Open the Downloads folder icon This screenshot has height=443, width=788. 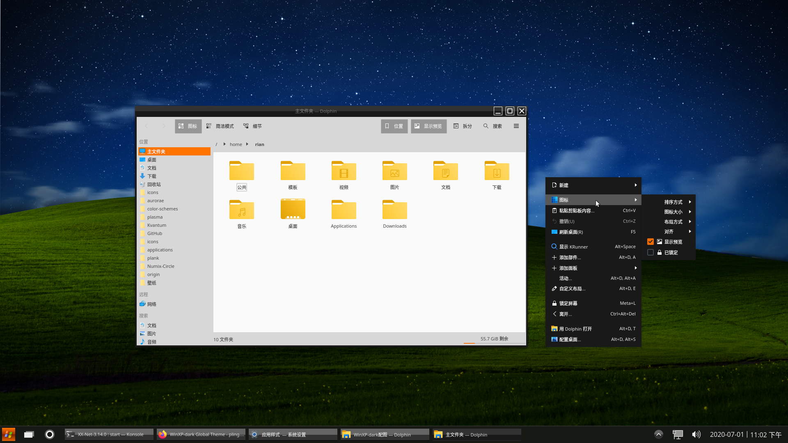(x=395, y=210)
